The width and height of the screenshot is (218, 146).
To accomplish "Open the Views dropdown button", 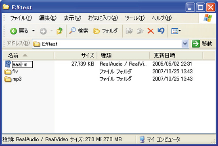I will coord(176,31).
